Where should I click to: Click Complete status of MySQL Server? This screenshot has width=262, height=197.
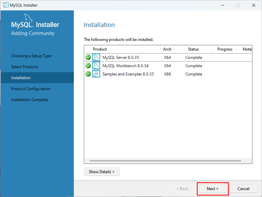tap(194, 57)
